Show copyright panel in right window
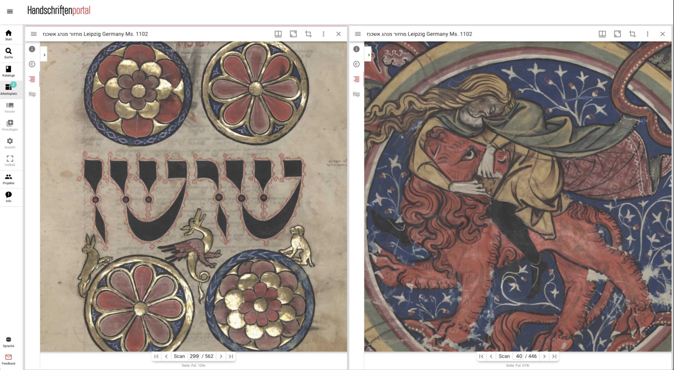 point(356,64)
